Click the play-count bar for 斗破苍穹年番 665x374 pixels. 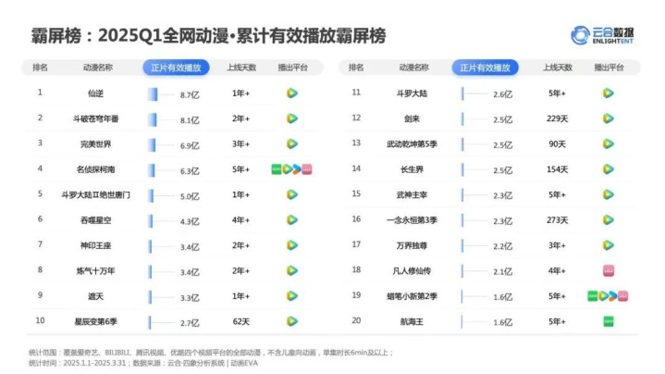point(153,119)
